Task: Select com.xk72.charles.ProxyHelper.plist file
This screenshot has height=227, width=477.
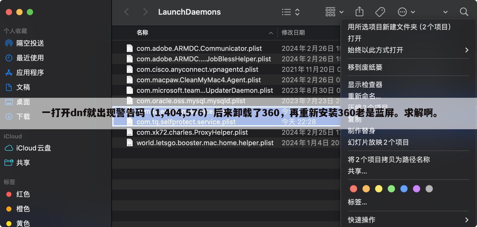Action: click(x=192, y=132)
